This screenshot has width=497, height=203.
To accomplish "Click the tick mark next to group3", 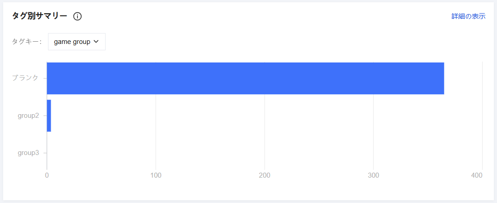I will [x=45, y=153].
